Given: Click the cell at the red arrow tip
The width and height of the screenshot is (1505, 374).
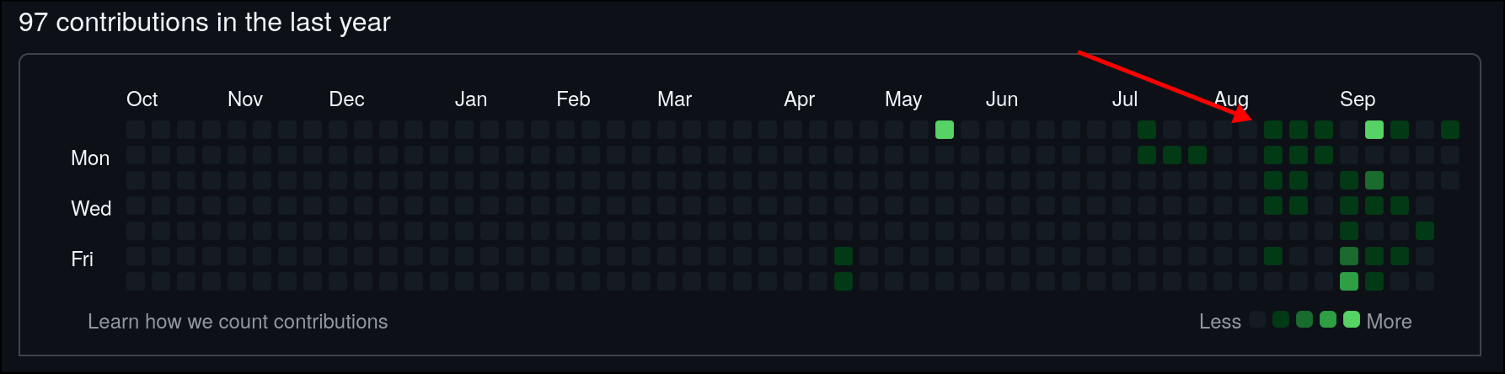Looking at the screenshot, I should pos(1248,130).
